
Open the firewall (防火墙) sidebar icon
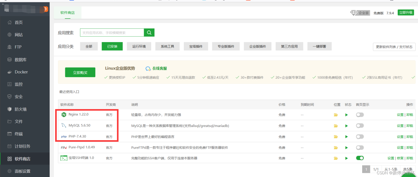(x=9, y=109)
